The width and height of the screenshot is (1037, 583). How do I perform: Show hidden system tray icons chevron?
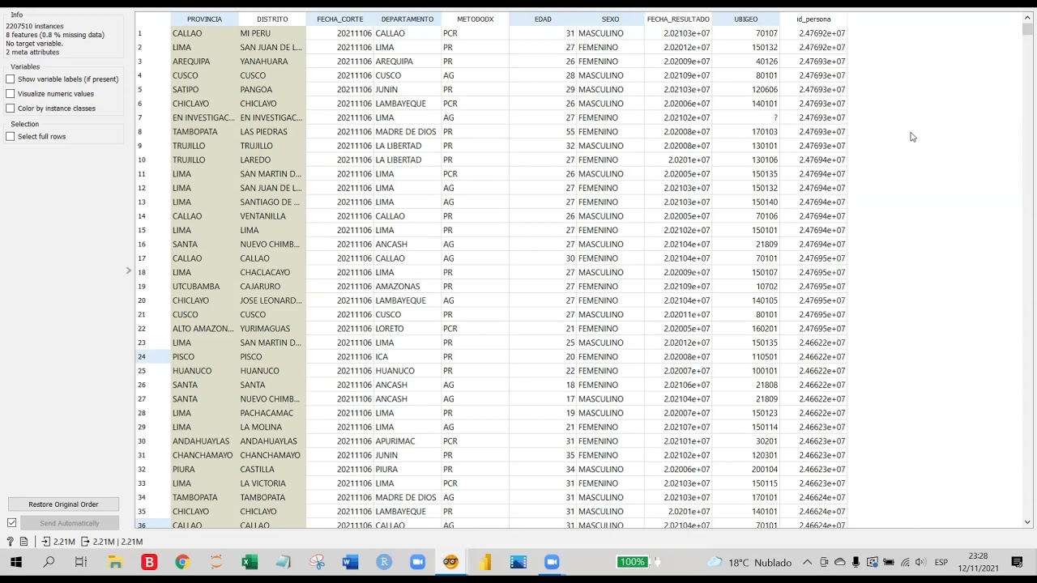[x=807, y=562]
